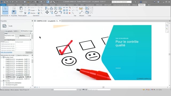Screen dimensions: 171x96
Task: Click the red Delete X icon
Action: (69, 13)
